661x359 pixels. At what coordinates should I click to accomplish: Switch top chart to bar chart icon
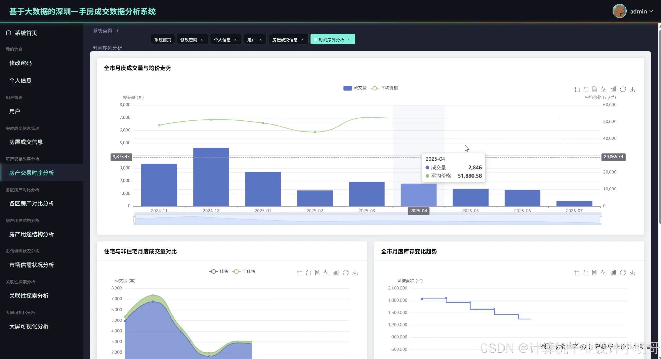tap(613, 89)
